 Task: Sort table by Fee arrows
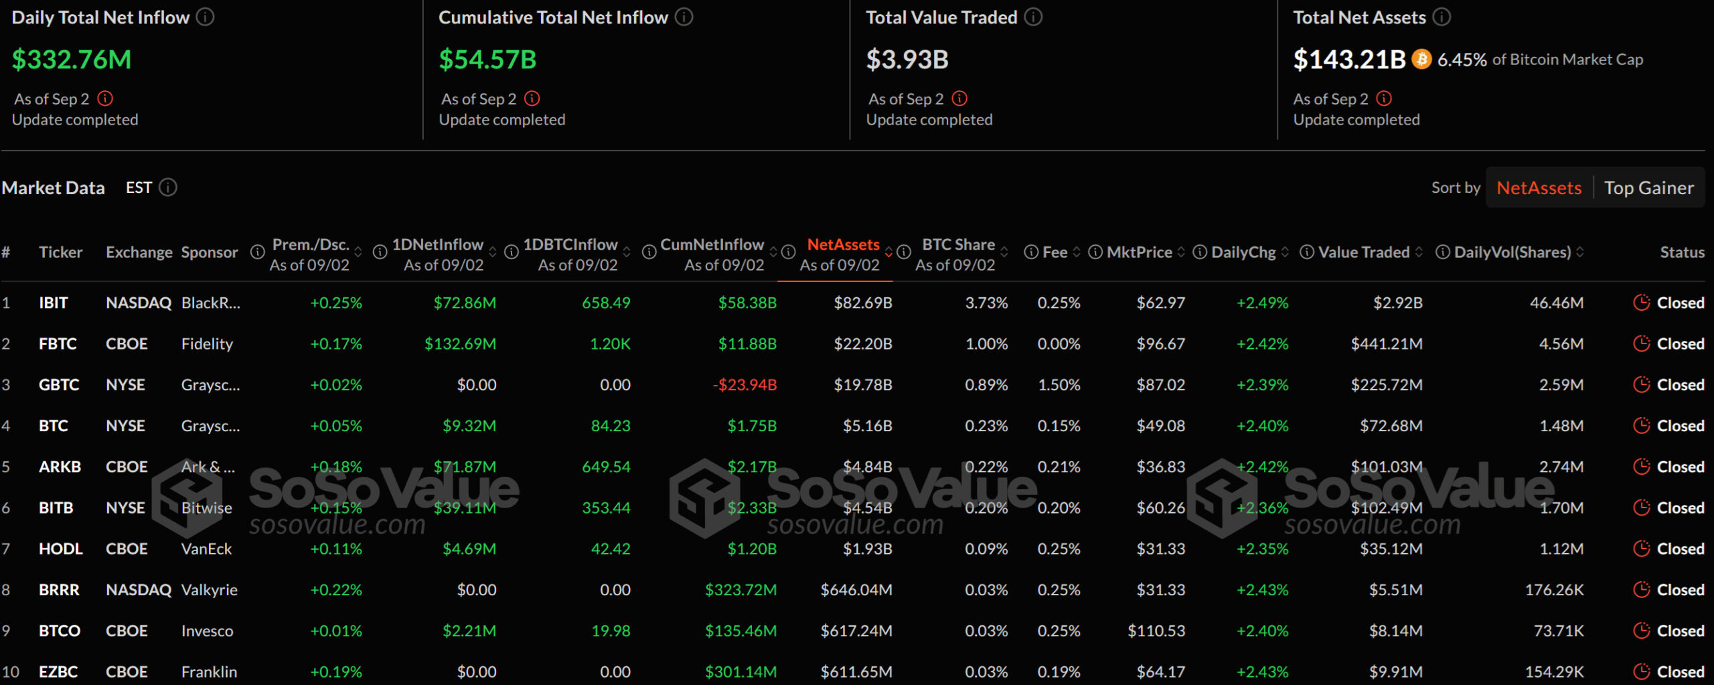pos(1077,252)
